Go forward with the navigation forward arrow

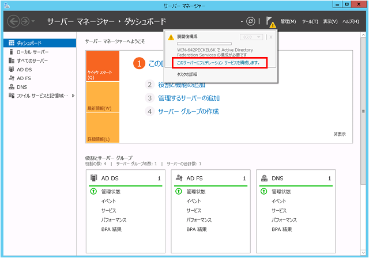pyautogui.click(x=25, y=21)
